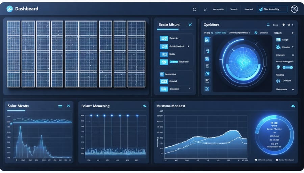This screenshot has height=173, width=304.
Task: Select the radio dot beside Rapelty
Action: click(x=293, y=33)
